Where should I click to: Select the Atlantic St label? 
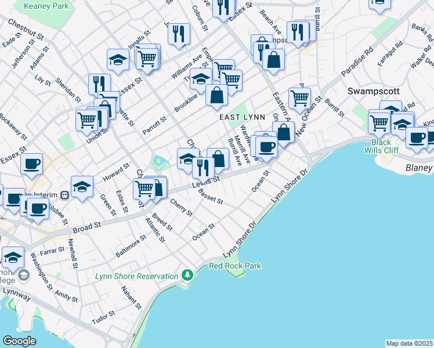[155, 230]
